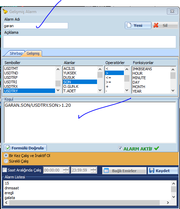Image resolution: width=180 pixels, height=209 pixels.
Task: Open the Gelişmiş tab
Action: click(x=33, y=53)
